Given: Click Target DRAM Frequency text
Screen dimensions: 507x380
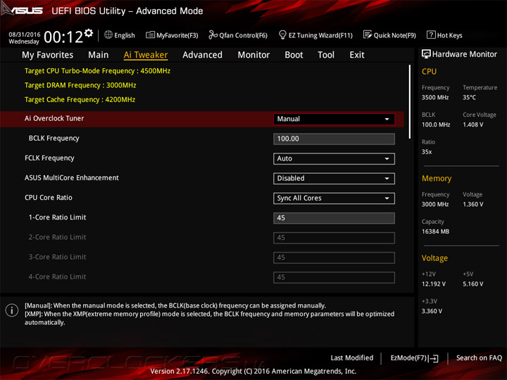Looking at the screenshot, I should tap(80, 85).
